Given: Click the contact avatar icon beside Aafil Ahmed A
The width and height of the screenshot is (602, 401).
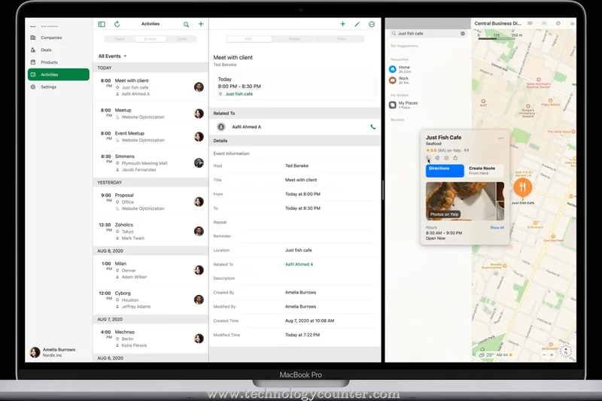Looking at the screenshot, I should (221, 126).
